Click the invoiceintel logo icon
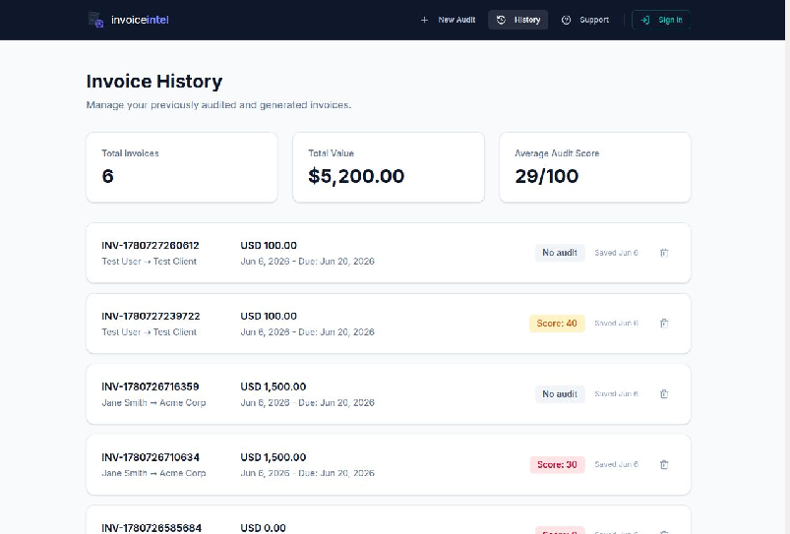 (95, 20)
